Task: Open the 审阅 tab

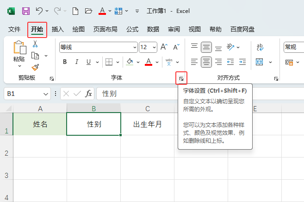Action: pos(174,29)
